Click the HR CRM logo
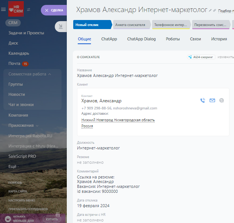The image size is (234, 223). coord(16,9)
